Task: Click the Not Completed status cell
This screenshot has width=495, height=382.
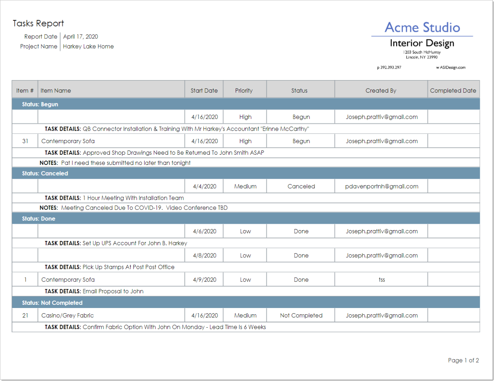Action: click(x=301, y=315)
